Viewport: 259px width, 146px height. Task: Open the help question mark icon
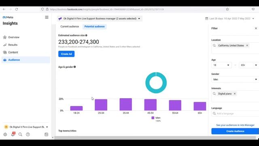tap(28, 134)
